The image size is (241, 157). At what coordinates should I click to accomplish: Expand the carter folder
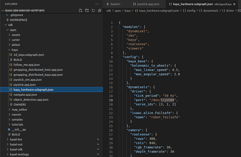tap(9, 40)
